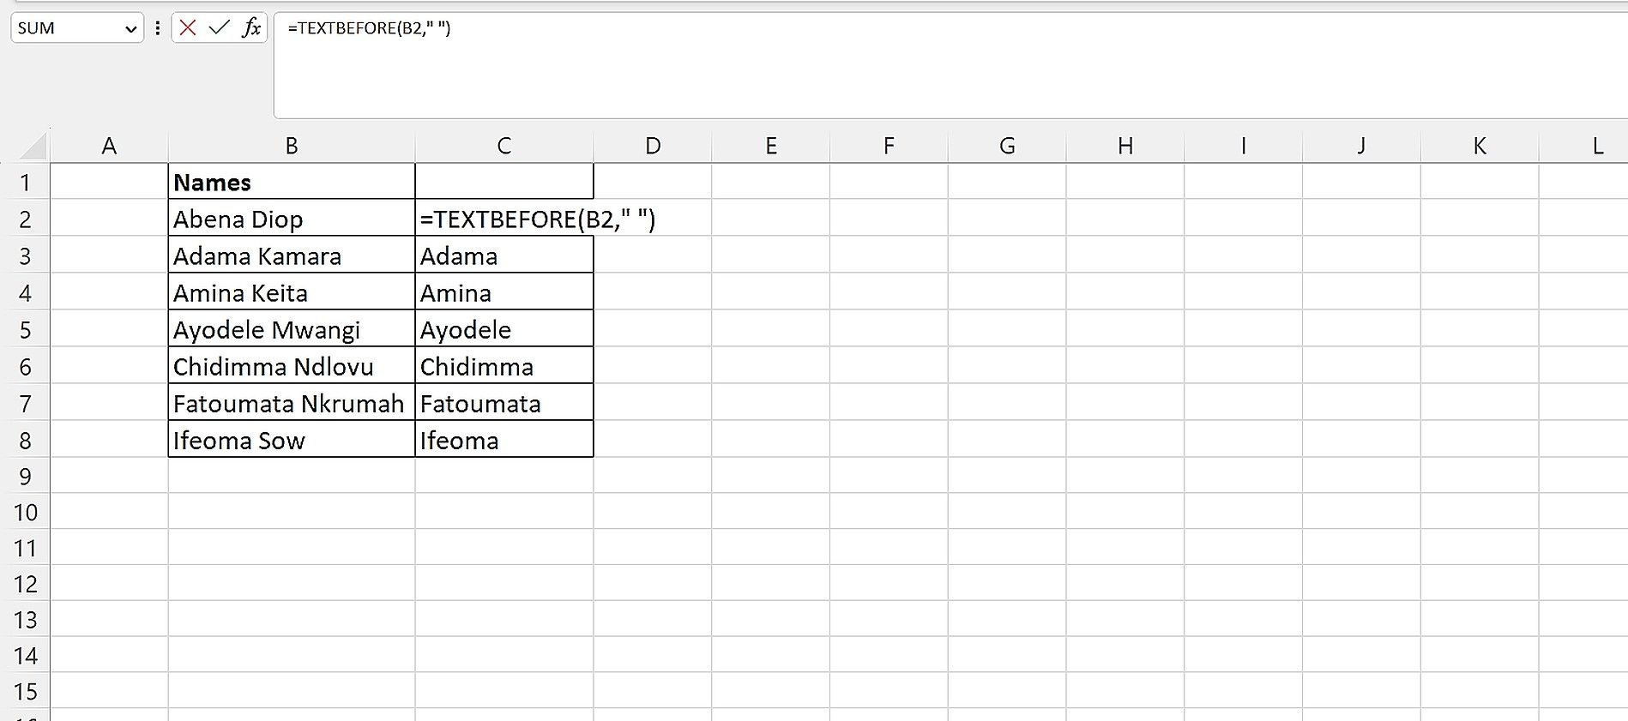
Task: Select row 8 header
Action: 27,440
